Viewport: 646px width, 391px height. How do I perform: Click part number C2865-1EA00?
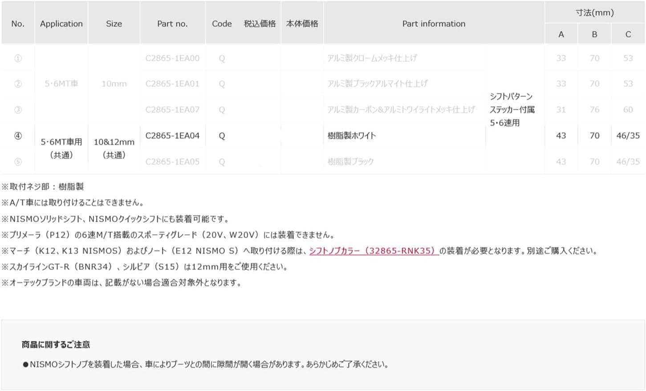[172, 58]
